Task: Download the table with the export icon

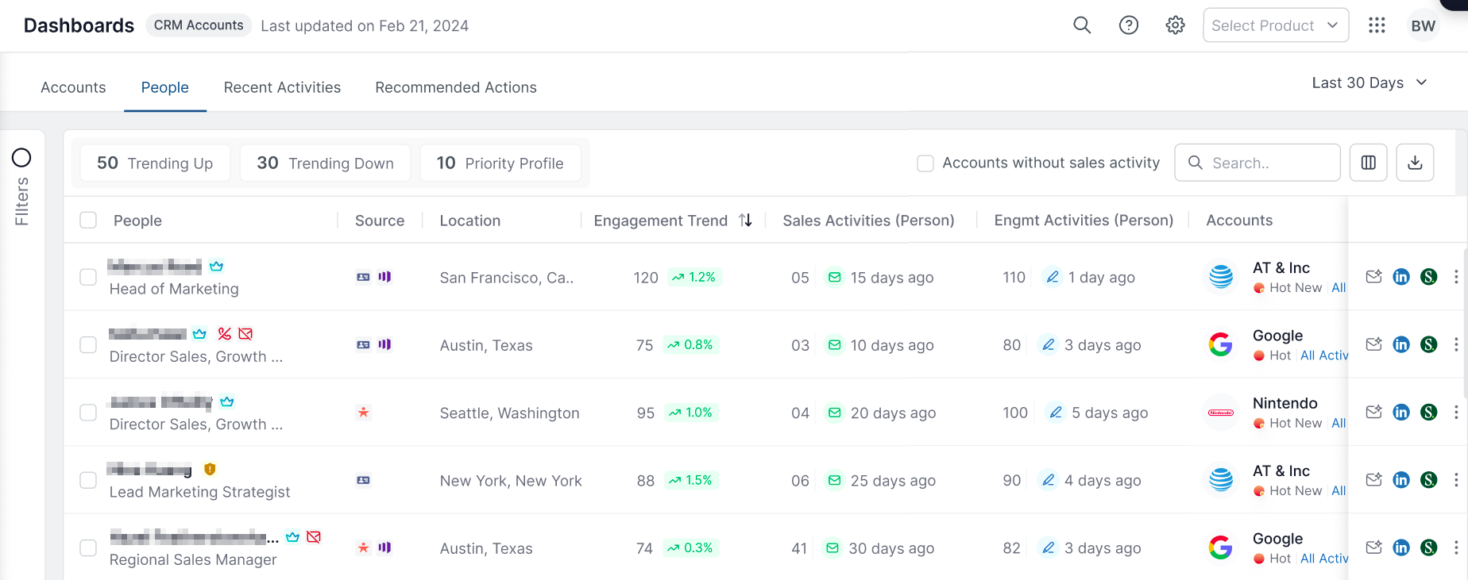Action: click(x=1415, y=163)
